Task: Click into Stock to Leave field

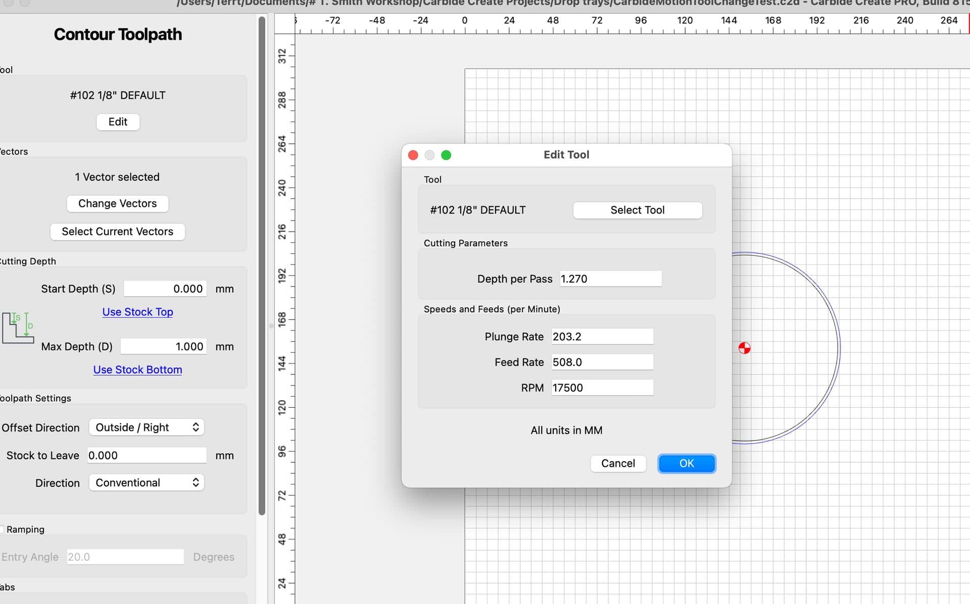Action: click(x=147, y=455)
